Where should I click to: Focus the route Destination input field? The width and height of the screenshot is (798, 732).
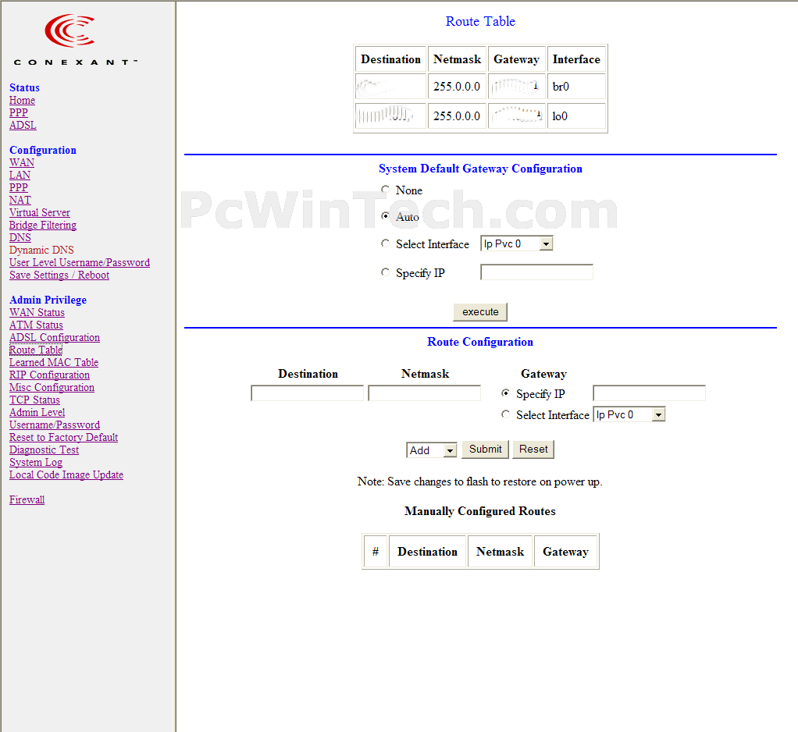pyautogui.click(x=308, y=393)
